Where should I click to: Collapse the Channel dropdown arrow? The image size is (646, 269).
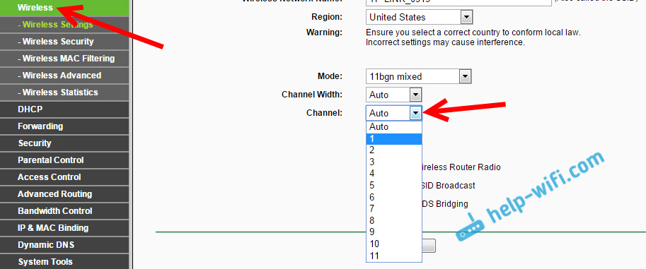pyautogui.click(x=416, y=113)
